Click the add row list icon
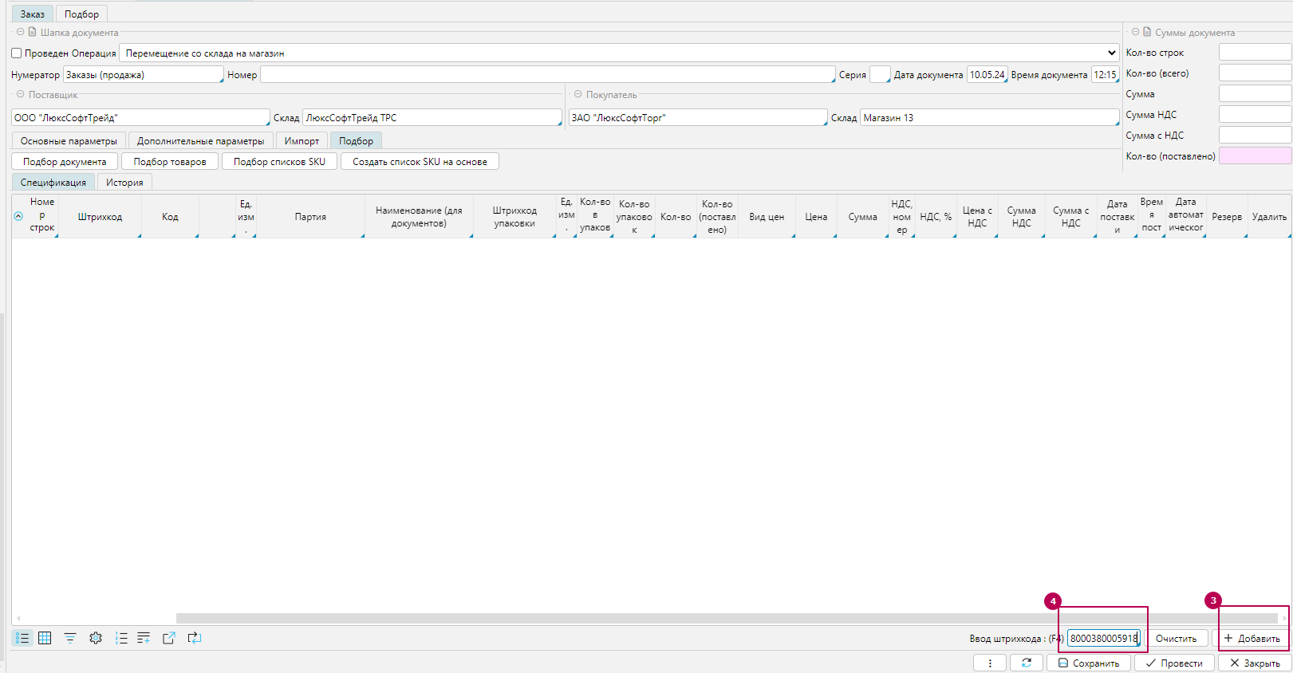The image size is (1293, 673). [x=144, y=638]
